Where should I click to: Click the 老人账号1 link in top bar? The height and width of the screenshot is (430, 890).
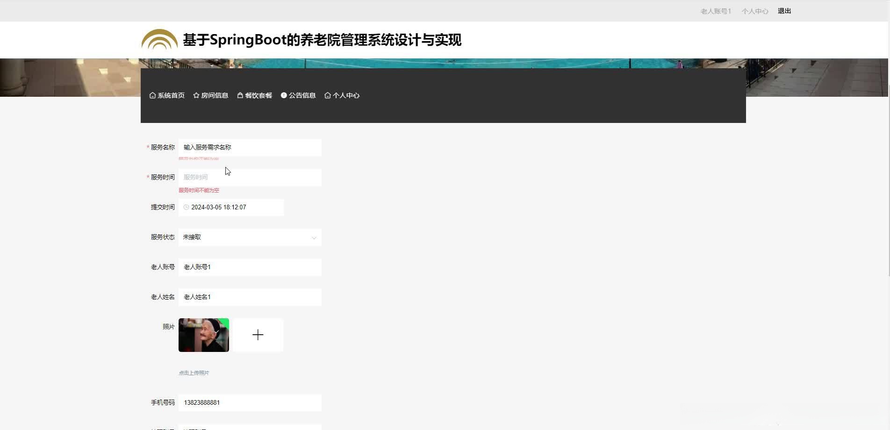[x=716, y=11]
